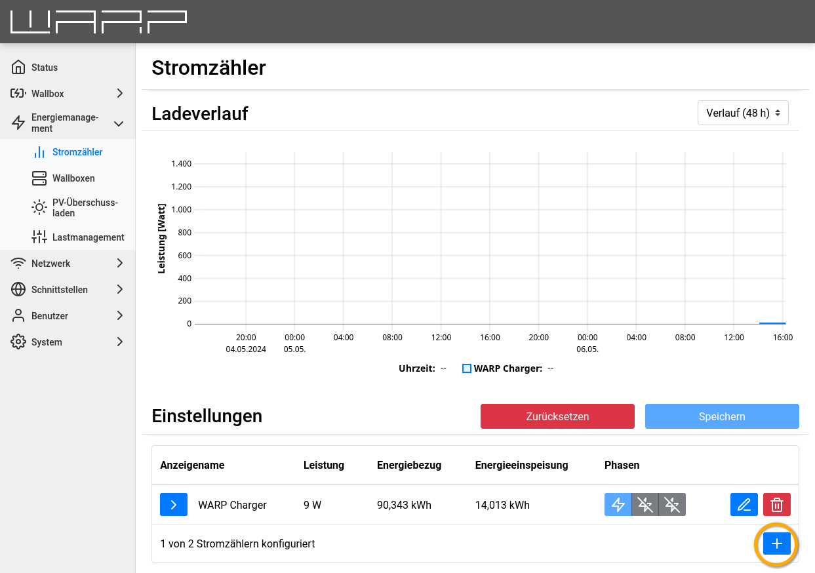Delete the WARP Charger meter via trash icon
This screenshot has width=815, height=573.
click(x=776, y=505)
